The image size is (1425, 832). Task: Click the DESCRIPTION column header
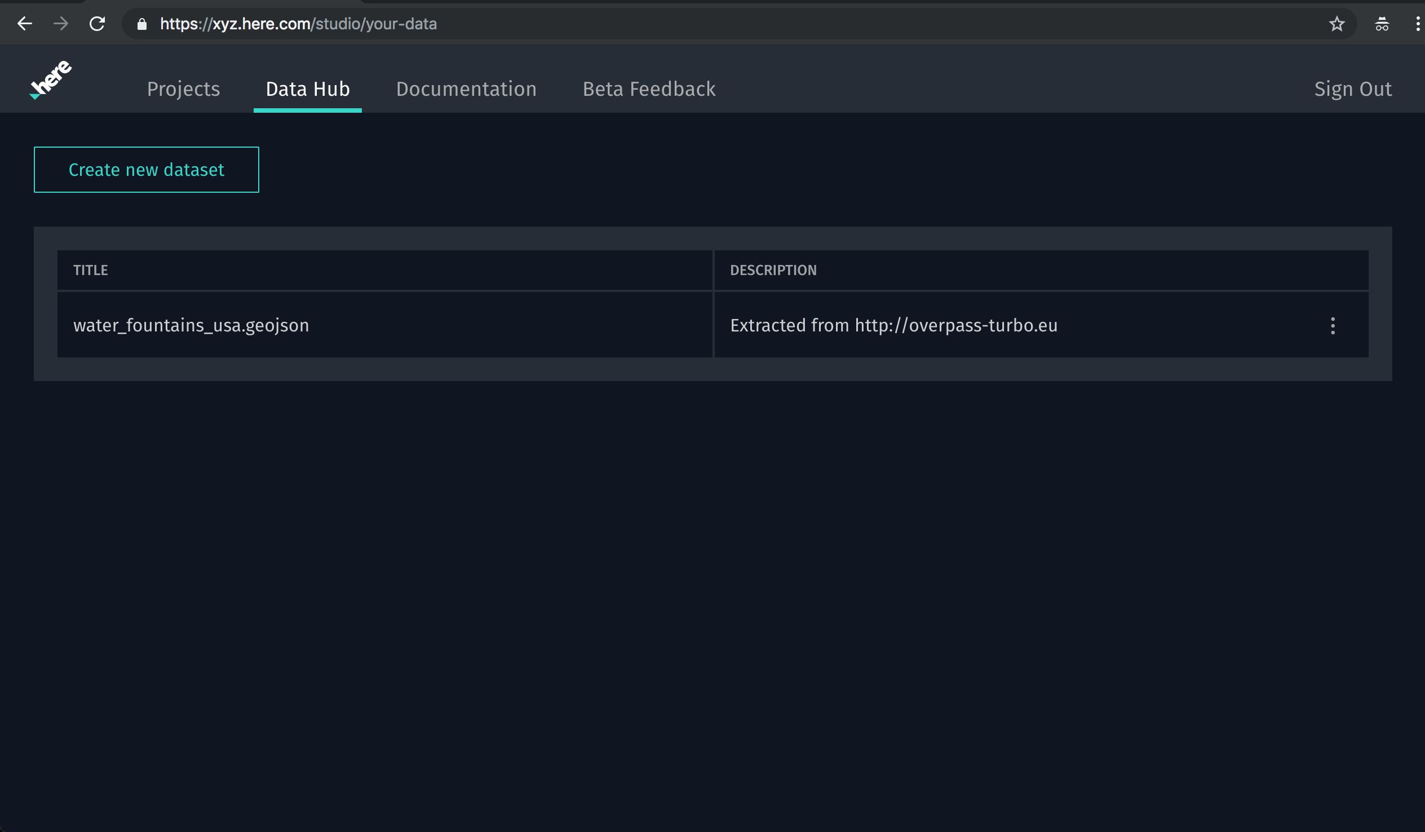pyautogui.click(x=772, y=271)
